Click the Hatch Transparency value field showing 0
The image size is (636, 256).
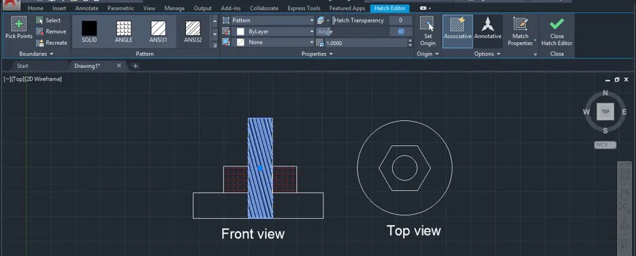(x=400, y=20)
